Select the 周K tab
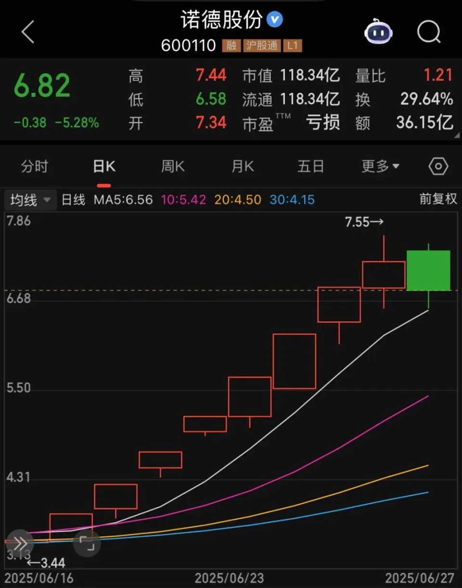The width and height of the screenshot is (462, 588). pyautogui.click(x=173, y=167)
